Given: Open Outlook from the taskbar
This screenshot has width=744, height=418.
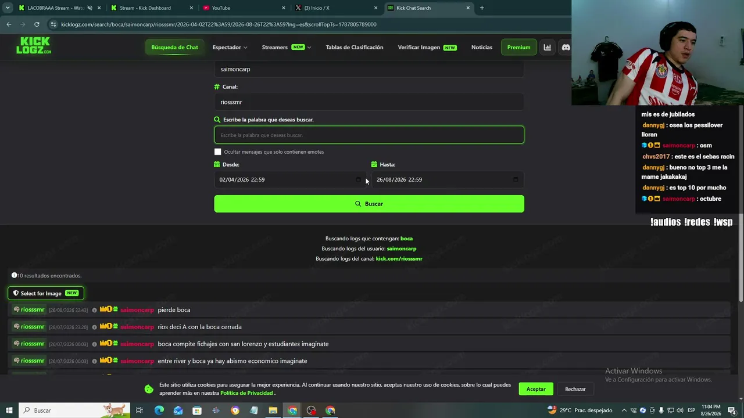Looking at the screenshot, I should pyautogui.click(x=178, y=410).
